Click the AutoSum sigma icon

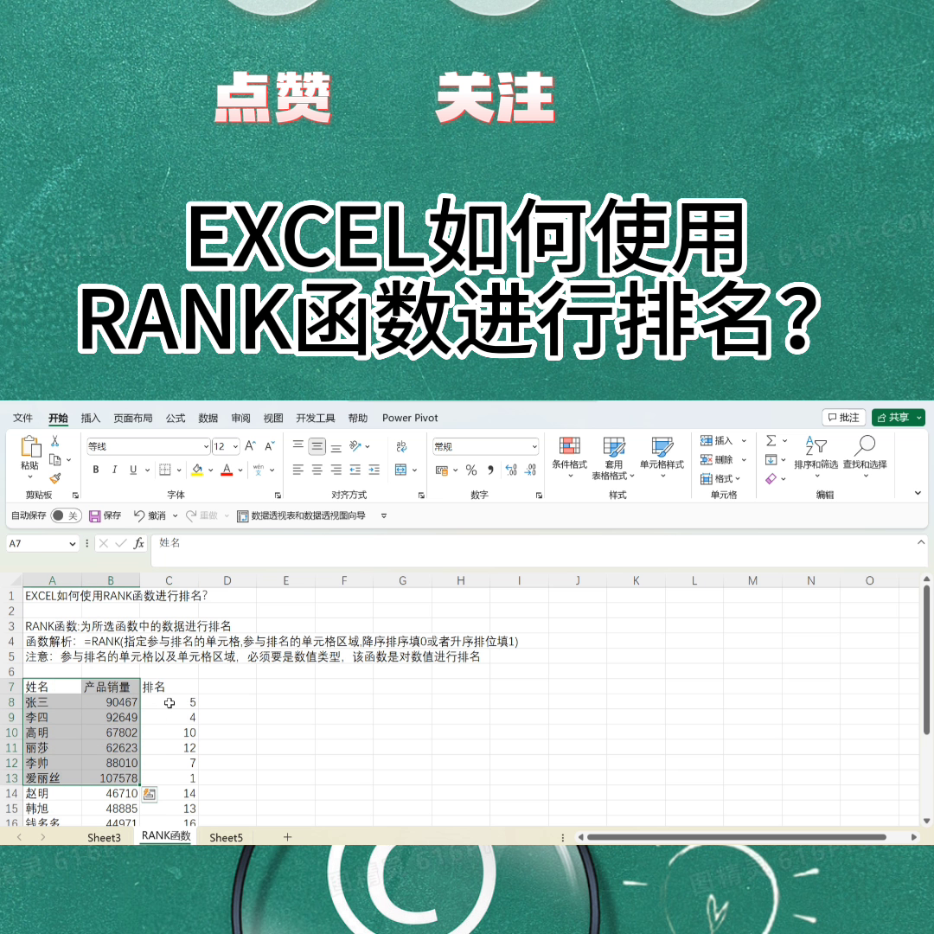(x=771, y=441)
